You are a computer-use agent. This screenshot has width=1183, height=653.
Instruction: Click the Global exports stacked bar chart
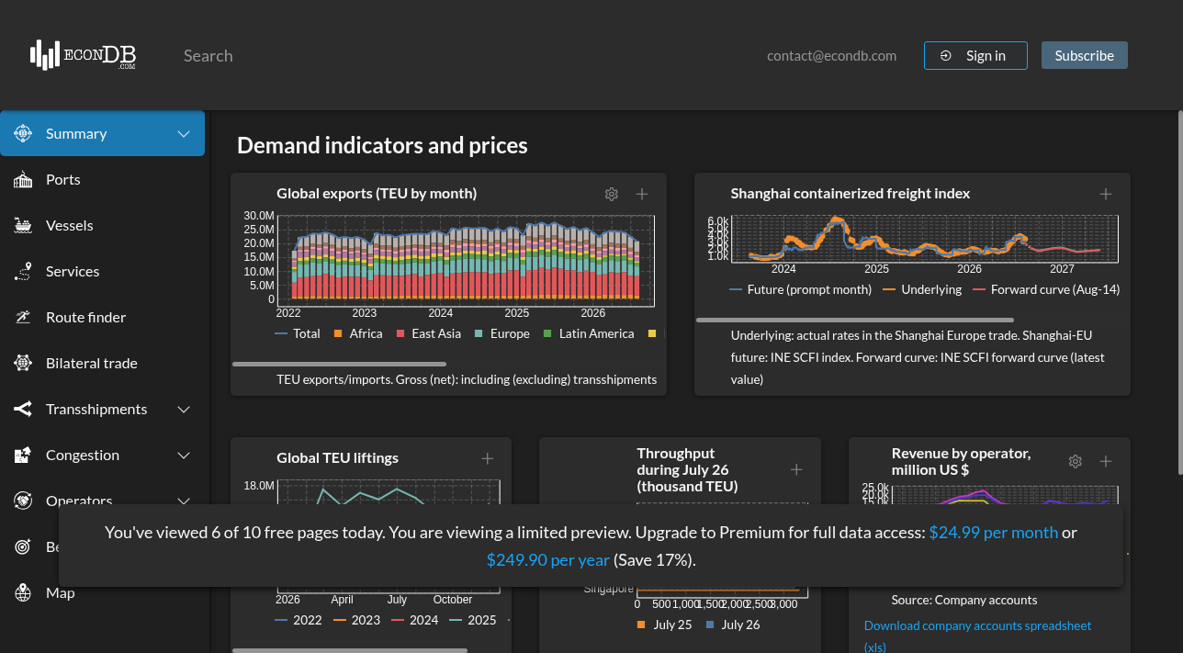(466, 260)
